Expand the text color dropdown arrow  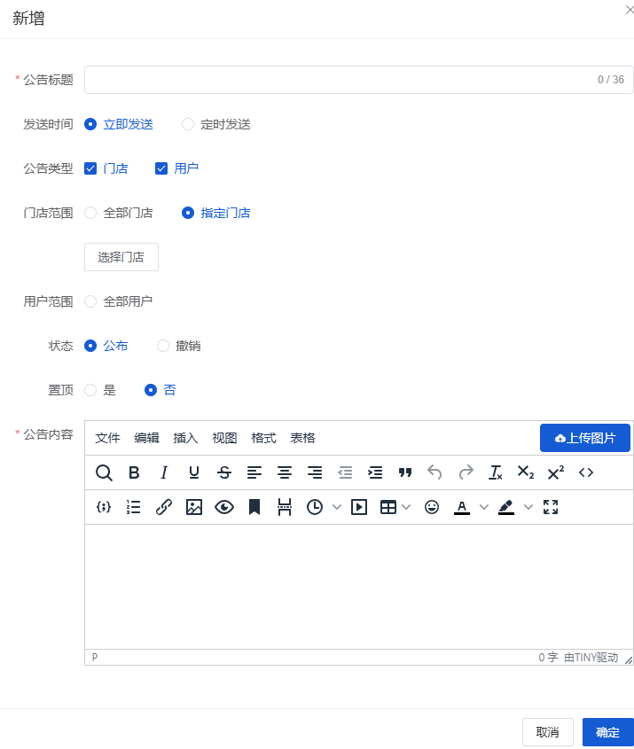483,507
